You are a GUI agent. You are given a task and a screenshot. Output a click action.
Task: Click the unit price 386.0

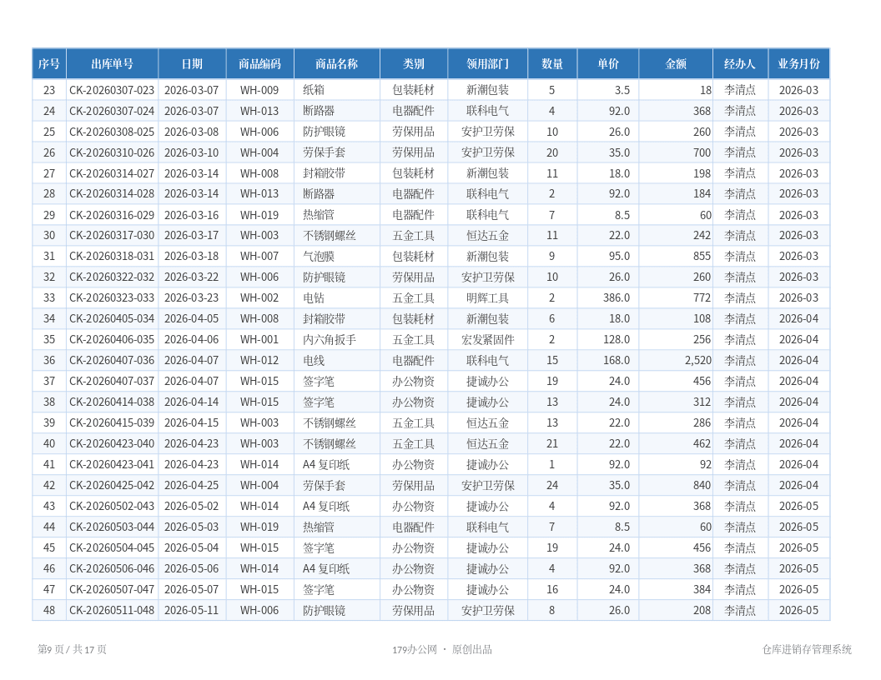[617, 298]
